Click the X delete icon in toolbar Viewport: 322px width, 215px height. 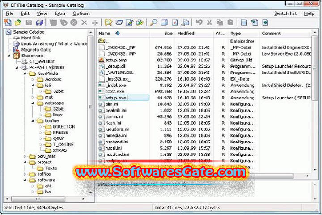coord(84,22)
